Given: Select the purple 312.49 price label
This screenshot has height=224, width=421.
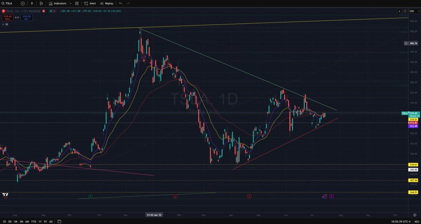Looking at the screenshot, I should click(413, 126).
